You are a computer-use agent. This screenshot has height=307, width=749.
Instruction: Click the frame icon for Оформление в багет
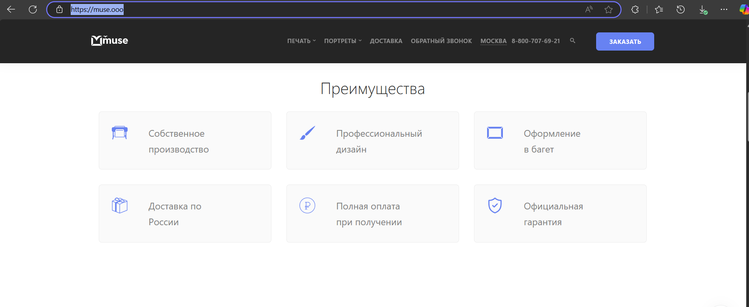click(495, 133)
